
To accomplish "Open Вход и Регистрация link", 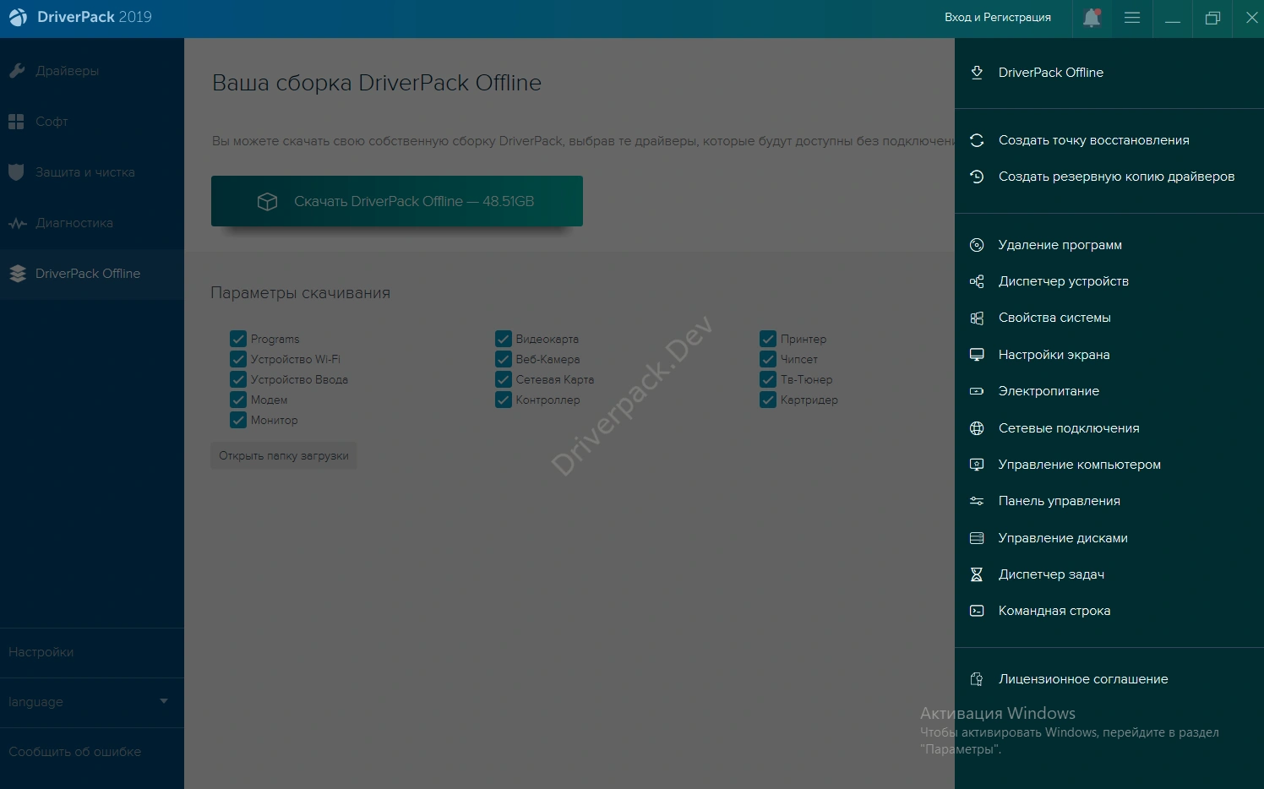I will (998, 18).
